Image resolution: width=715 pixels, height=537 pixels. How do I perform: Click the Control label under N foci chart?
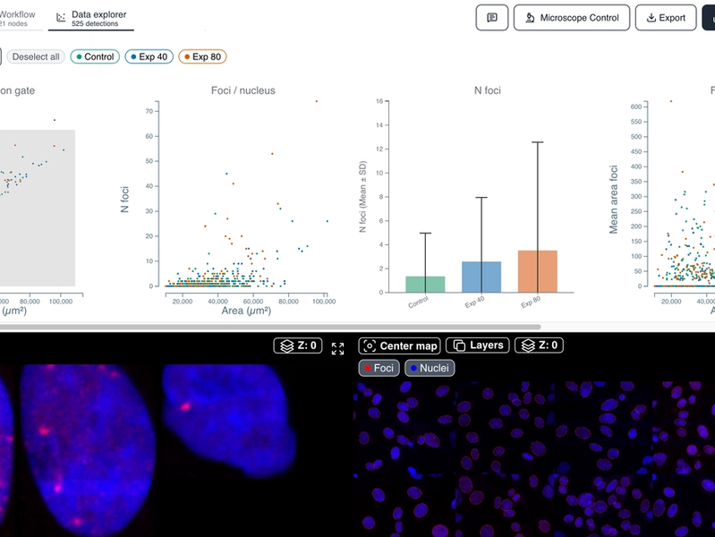418,302
